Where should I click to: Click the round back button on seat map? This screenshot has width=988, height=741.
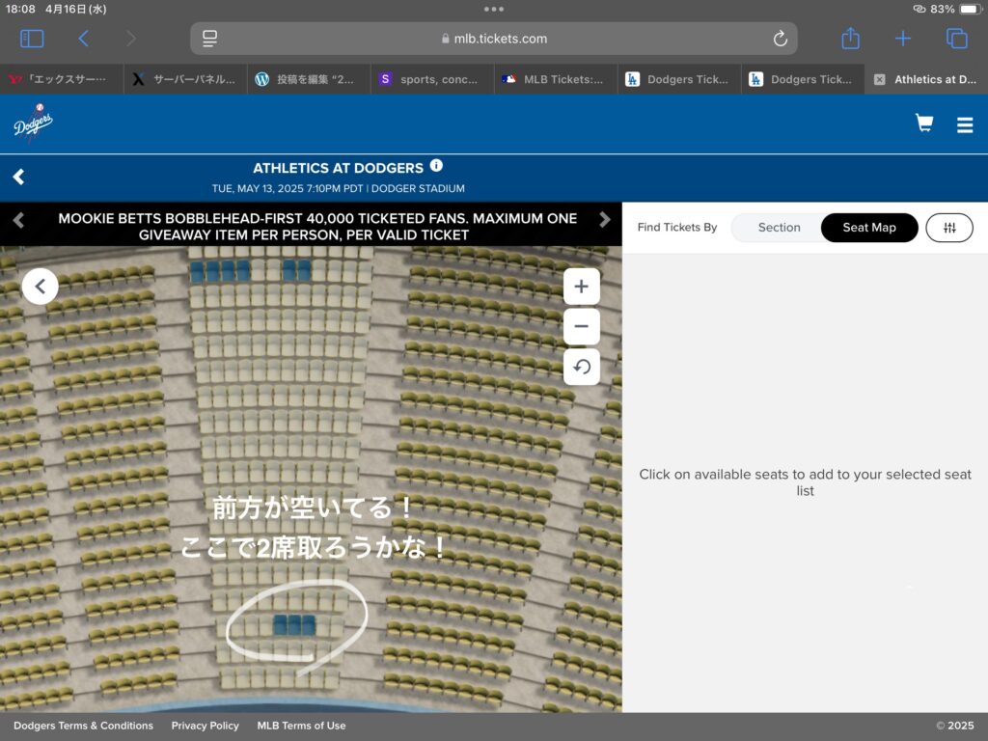(x=41, y=287)
